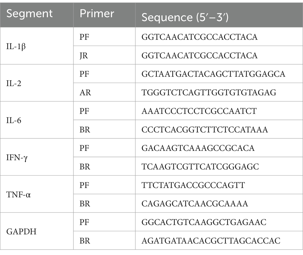
Task: Click sequence GCTAATGACTACAGCTTATGGAGCA
Action: pyautogui.click(x=213, y=74)
